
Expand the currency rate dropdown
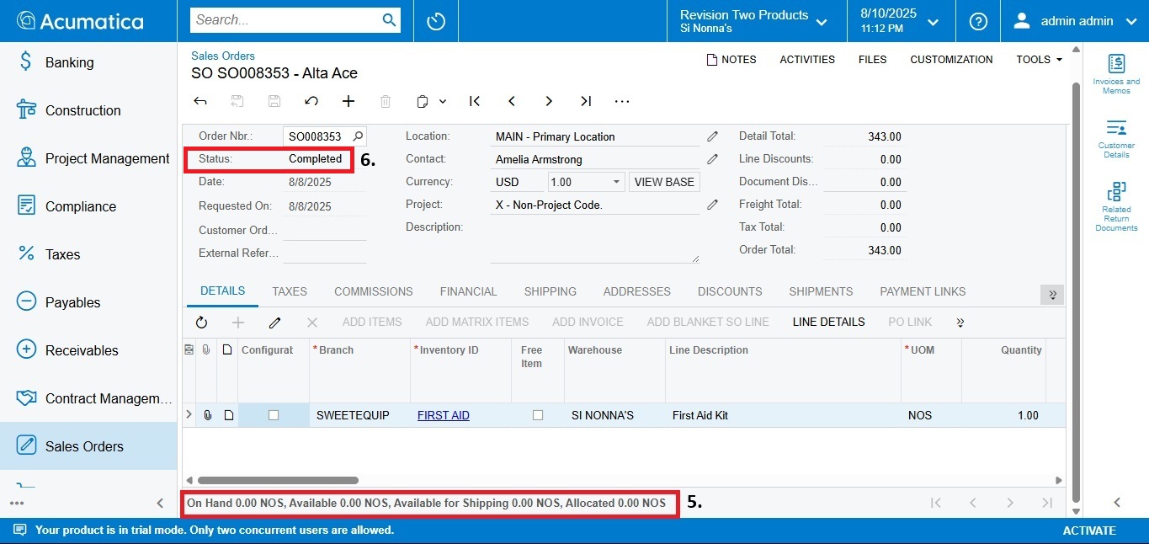[617, 182]
